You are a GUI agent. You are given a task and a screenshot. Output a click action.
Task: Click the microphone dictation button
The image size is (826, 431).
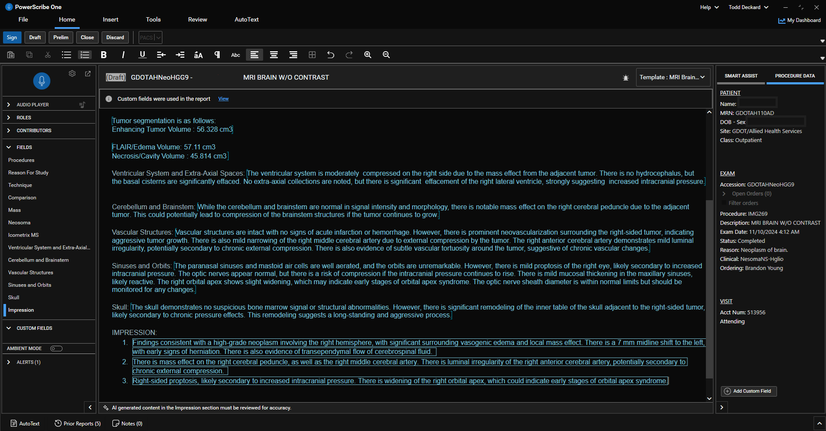pyautogui.click(x=42, y=81)
